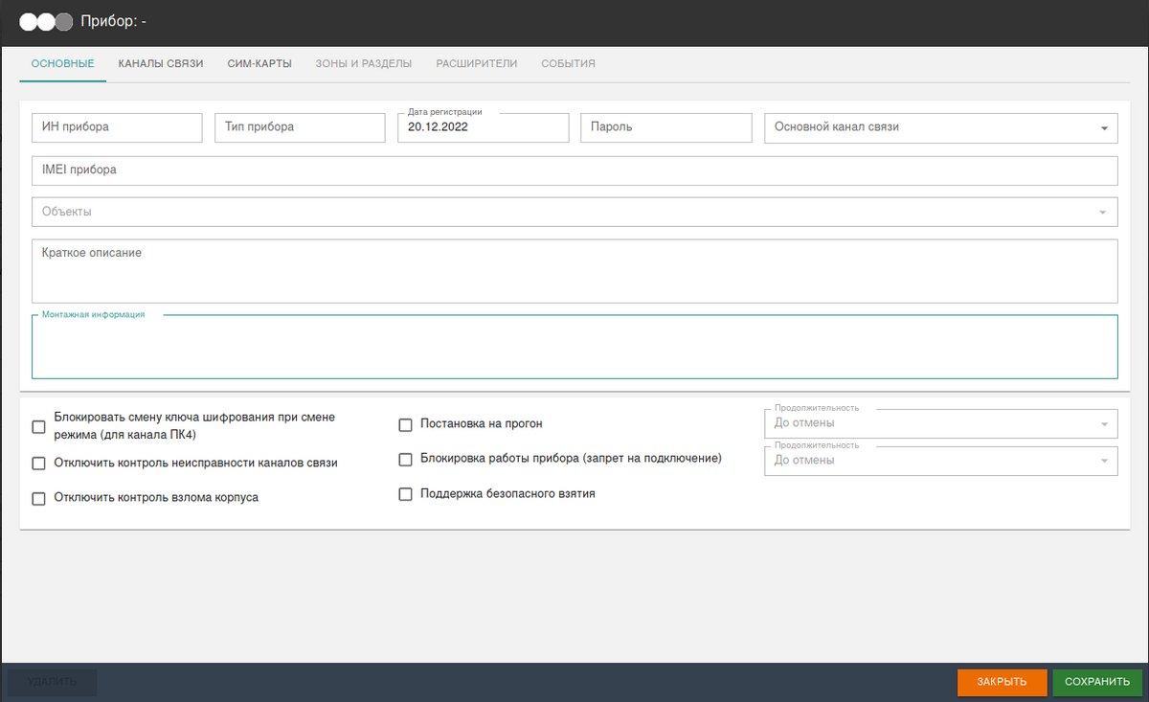Viewport: 1149px width, 702px height.
Task: Enable "Отключить контроль неисправности каналов связи"
Action: coord(39,464)
